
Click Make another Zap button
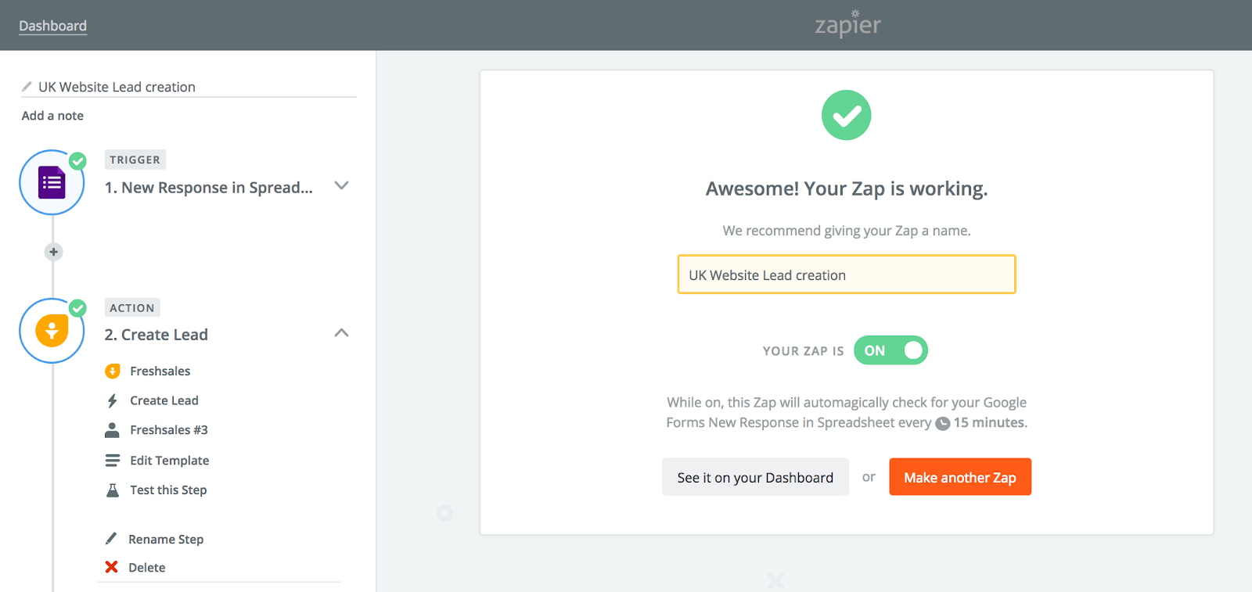959,477
